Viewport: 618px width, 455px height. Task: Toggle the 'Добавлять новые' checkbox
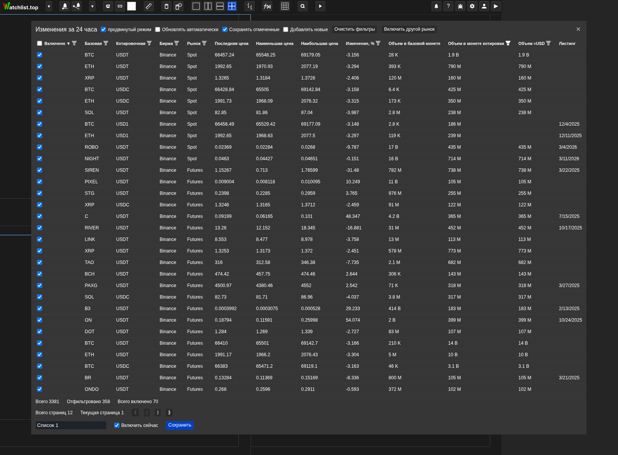point(286,30)
